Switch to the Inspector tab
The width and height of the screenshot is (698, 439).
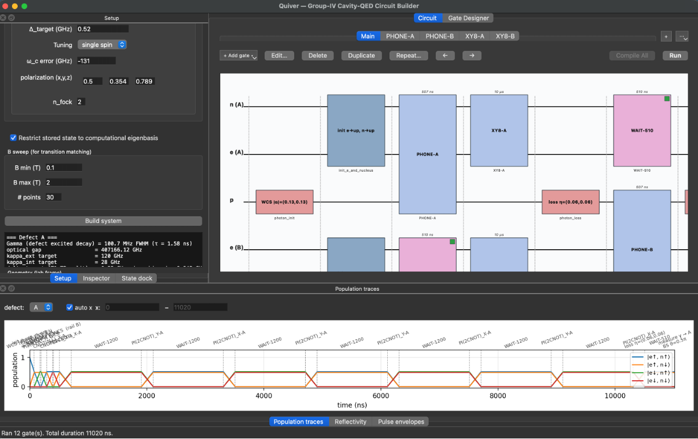pos(96,278)
